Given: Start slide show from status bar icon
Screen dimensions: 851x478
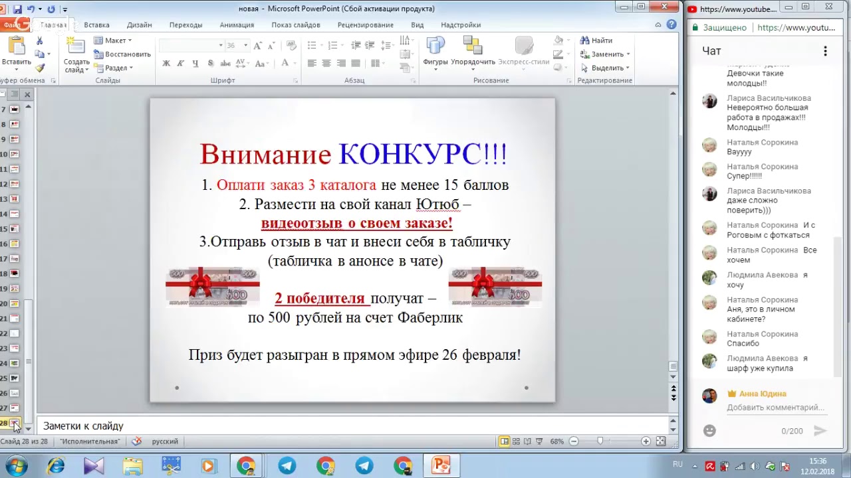Looking at the screenshot, I should [539, 441].
